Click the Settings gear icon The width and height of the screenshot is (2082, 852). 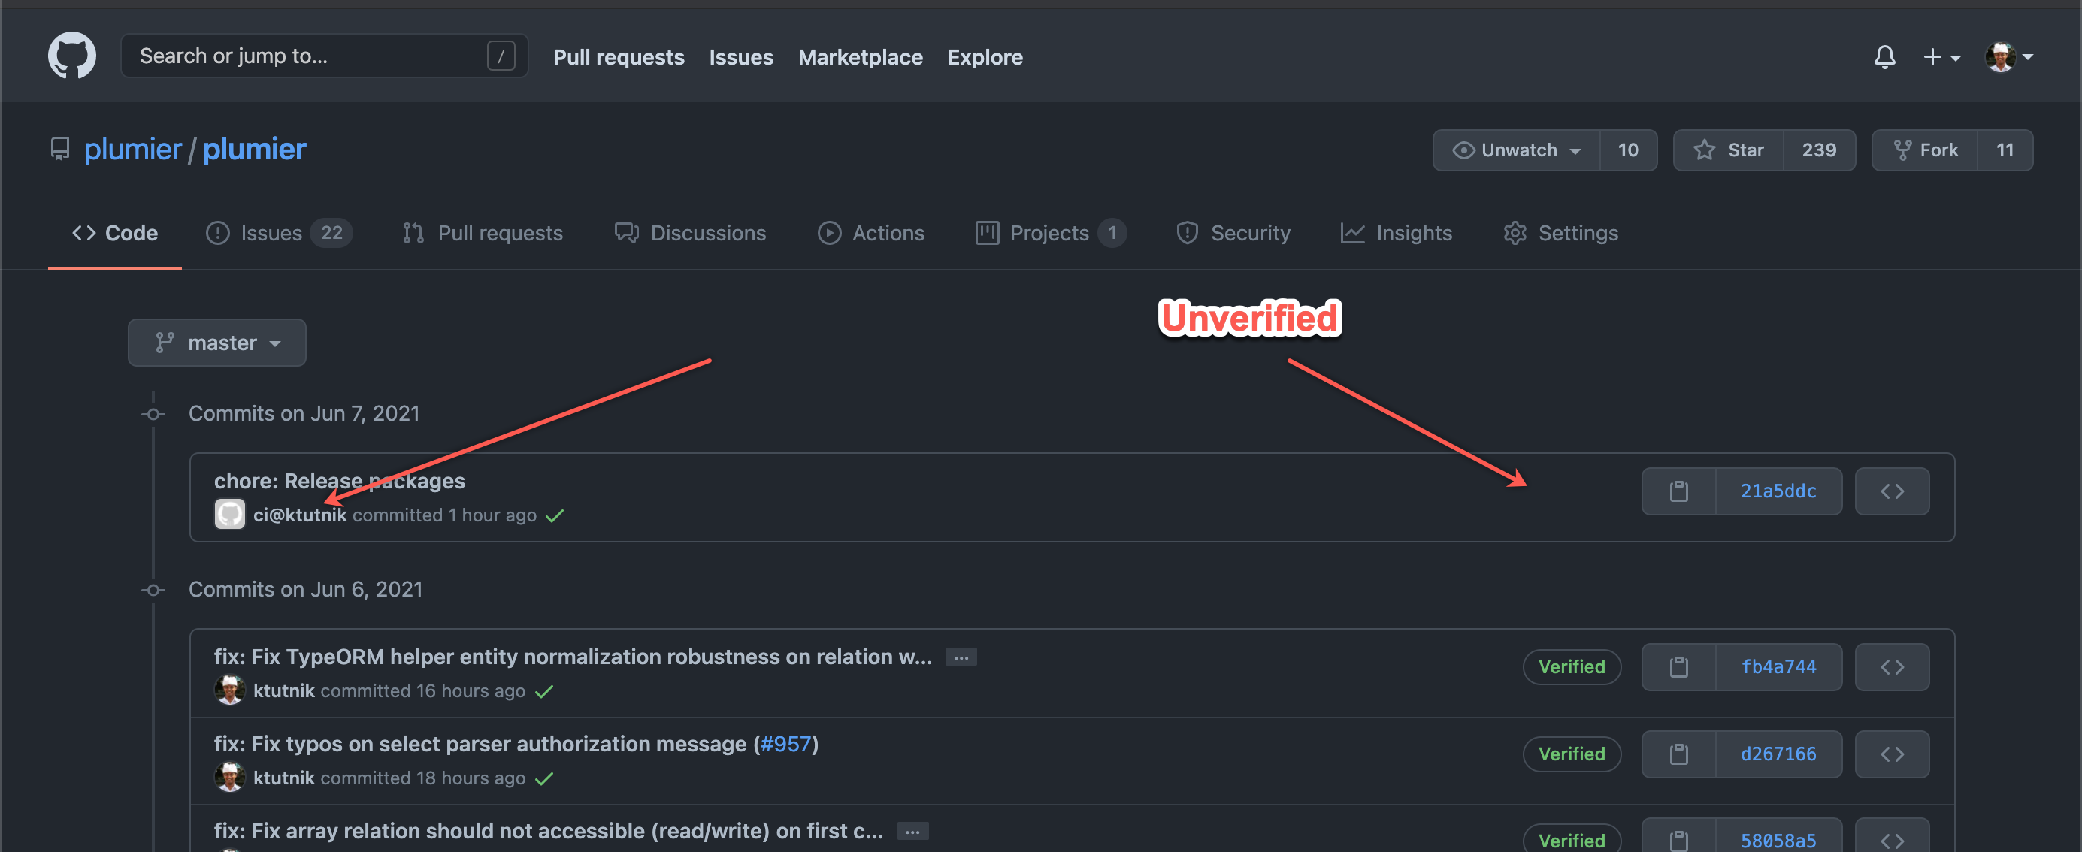(x=1515, y=233)
